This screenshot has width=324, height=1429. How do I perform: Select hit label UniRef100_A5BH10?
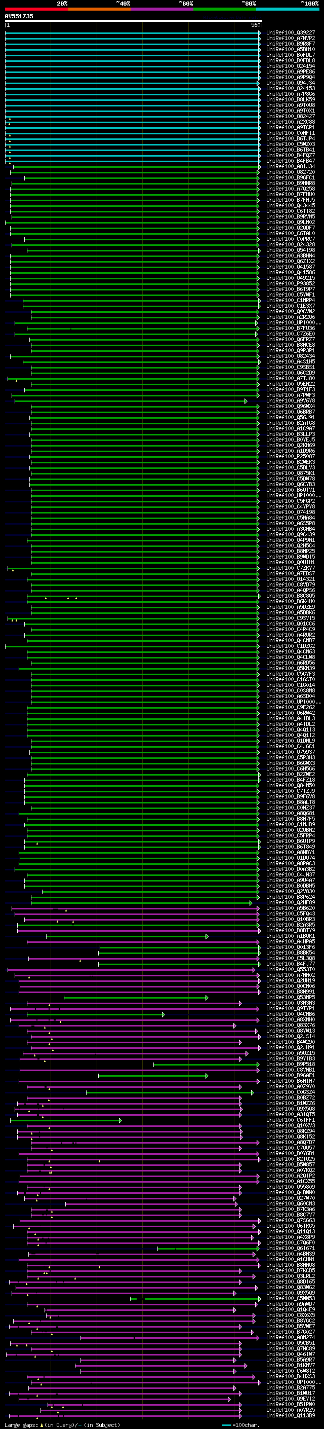291,49
